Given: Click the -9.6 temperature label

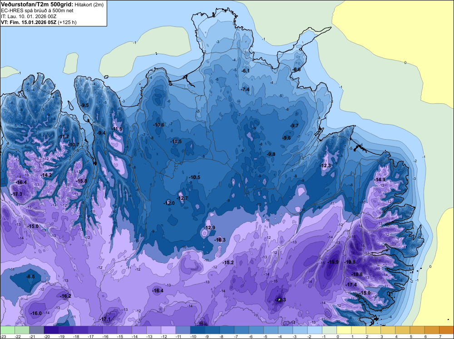Looking at the screenshot, I should pos(286,138).
